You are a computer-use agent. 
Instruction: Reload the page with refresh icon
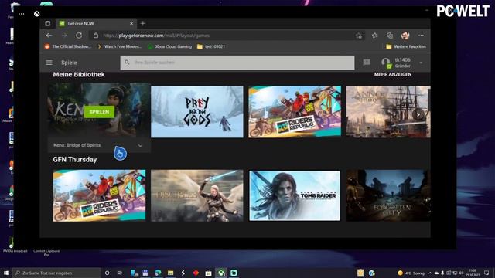coord(79,36)
